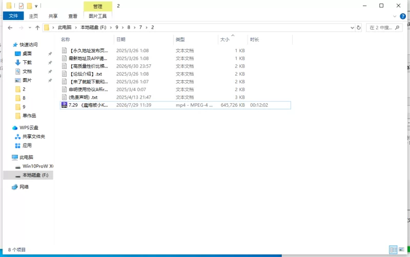
Task: Select 【论坛介绍】.txt file
Action: tap(86, 74)
